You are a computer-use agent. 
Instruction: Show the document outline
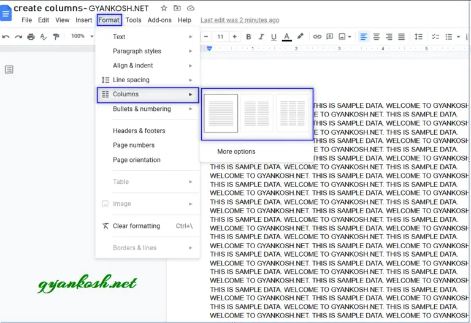pyautogui.click(x=9, y=69)
